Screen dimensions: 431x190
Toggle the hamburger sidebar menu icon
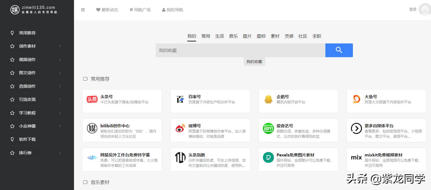point(83,10)
